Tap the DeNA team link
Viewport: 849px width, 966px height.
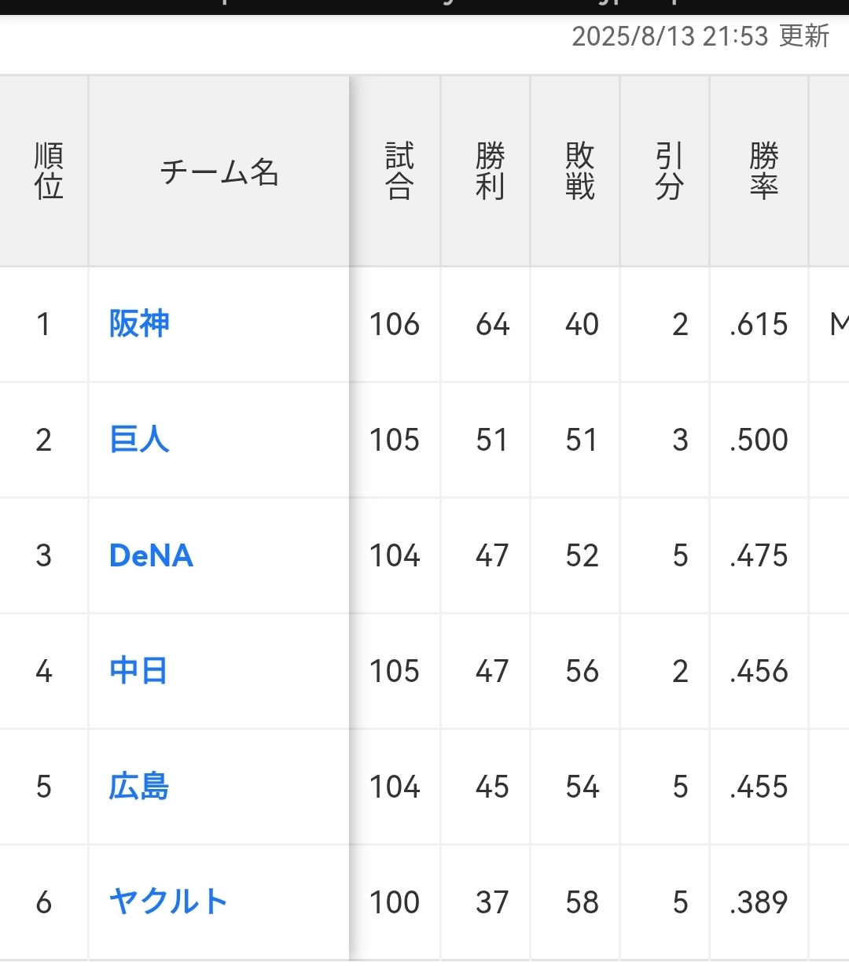click(151, 555)
